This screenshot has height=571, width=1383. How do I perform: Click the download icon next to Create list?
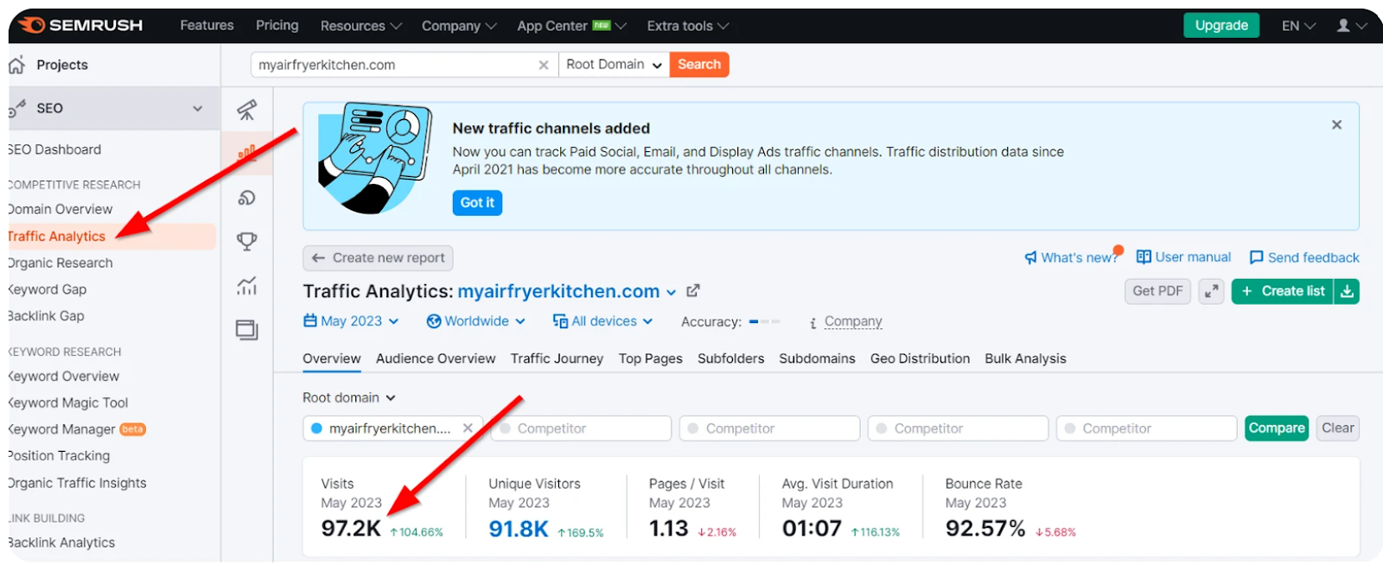(1347, 291)
